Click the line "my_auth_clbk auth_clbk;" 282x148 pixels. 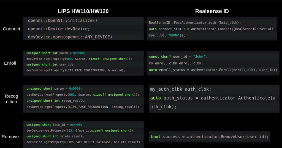(x=181, y=89)
